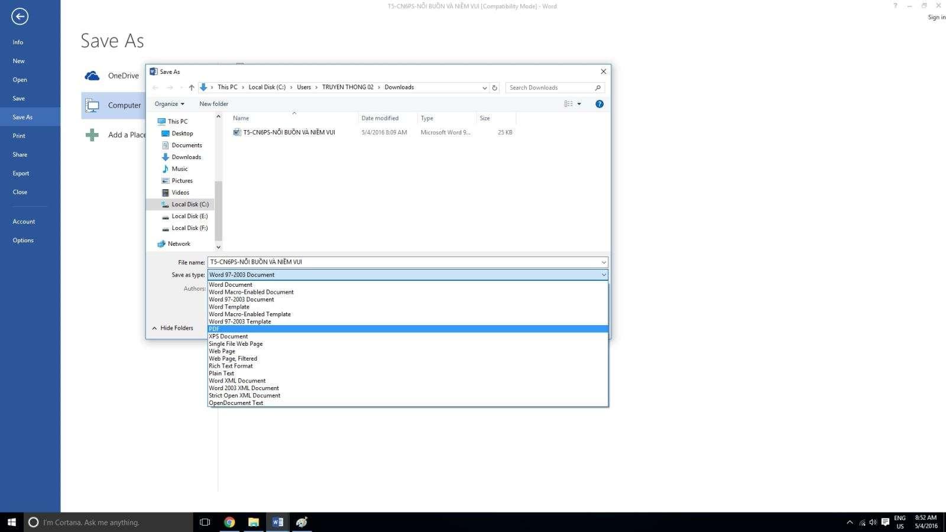Click Add a Place plus icon
Viewport: 946px width, 532px height.
pyautogui.click(x=92, y=135)
